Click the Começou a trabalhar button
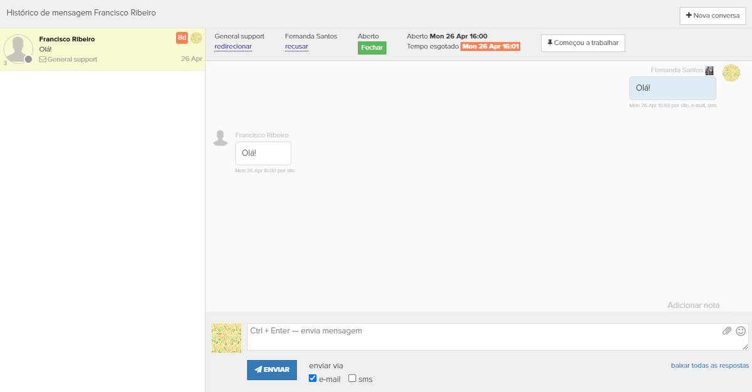This screenshot has height=392, width=752. pos(583,43)
